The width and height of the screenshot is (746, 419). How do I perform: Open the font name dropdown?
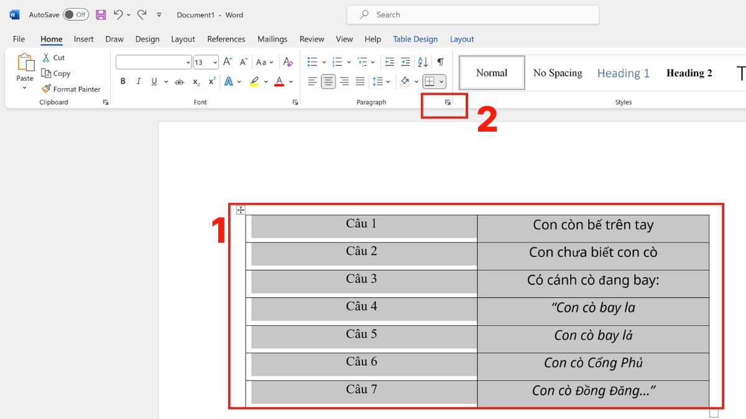pos(188,62)
